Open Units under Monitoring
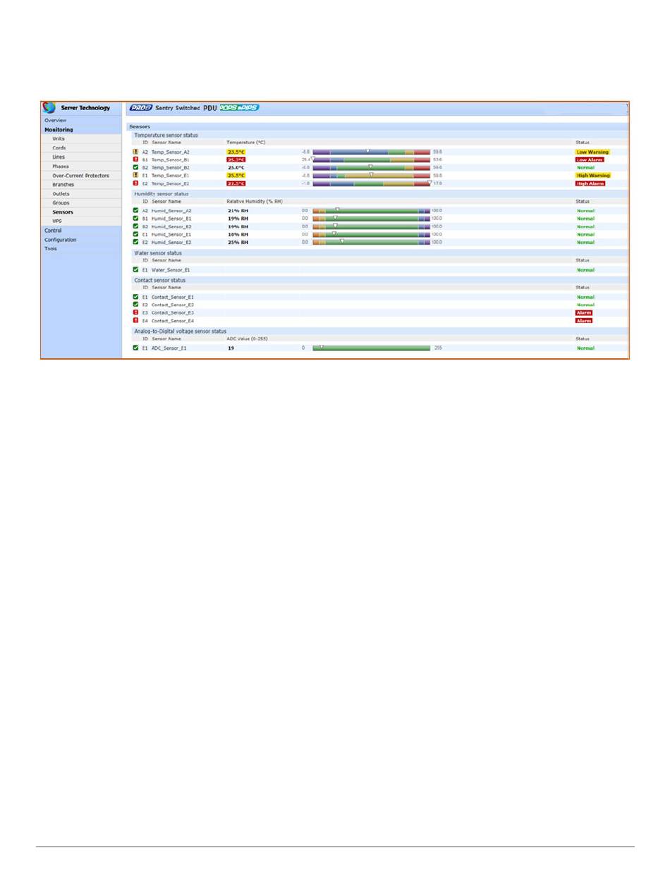The height and width of the screenshot is (880, 670). (x=59, y=139)
